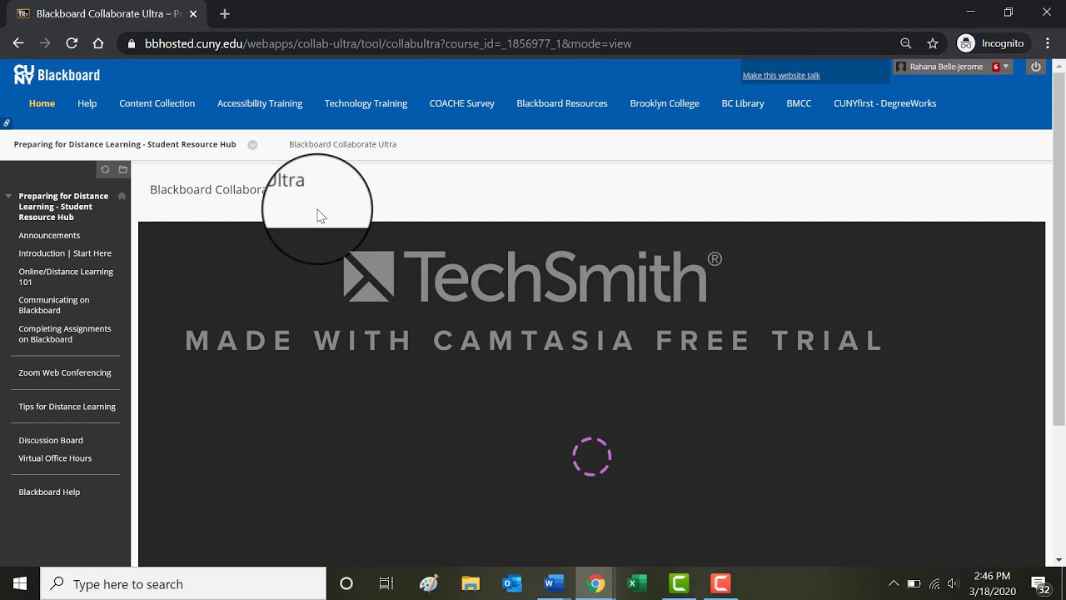Open Tips for Distance Learning
The image size is (1066, 600).
click(x=67, y=407)
